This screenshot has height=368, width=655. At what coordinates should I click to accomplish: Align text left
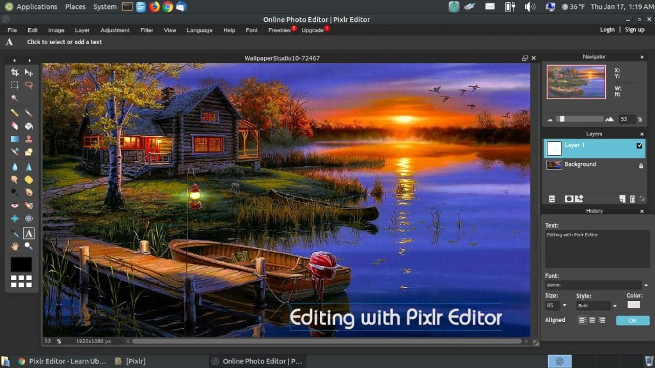point(582,320)
